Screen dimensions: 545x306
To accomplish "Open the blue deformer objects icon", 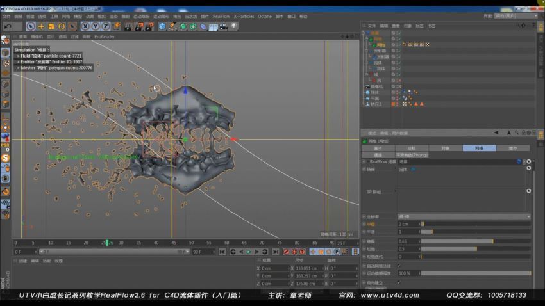I will pyautogui.click(x=203, y=26).
